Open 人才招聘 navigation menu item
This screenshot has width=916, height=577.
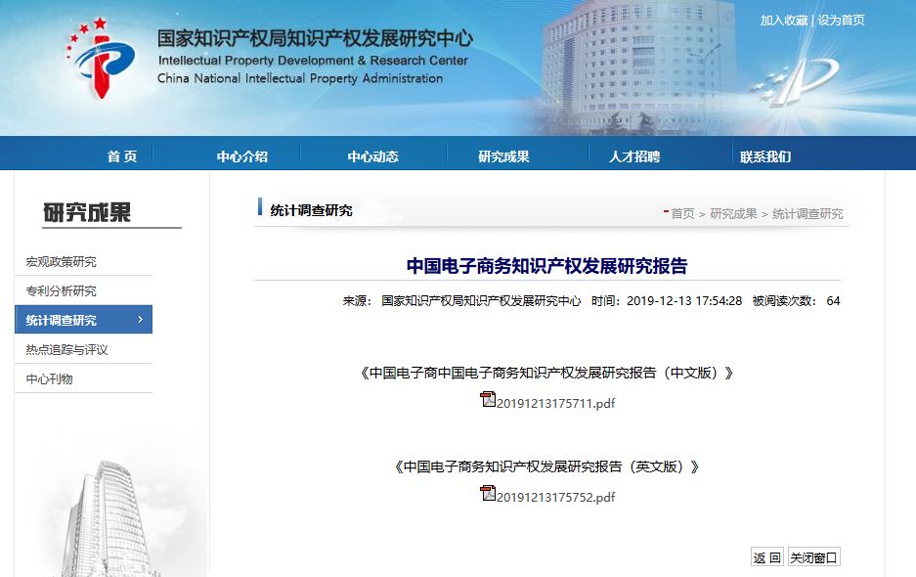pos(635,156)
